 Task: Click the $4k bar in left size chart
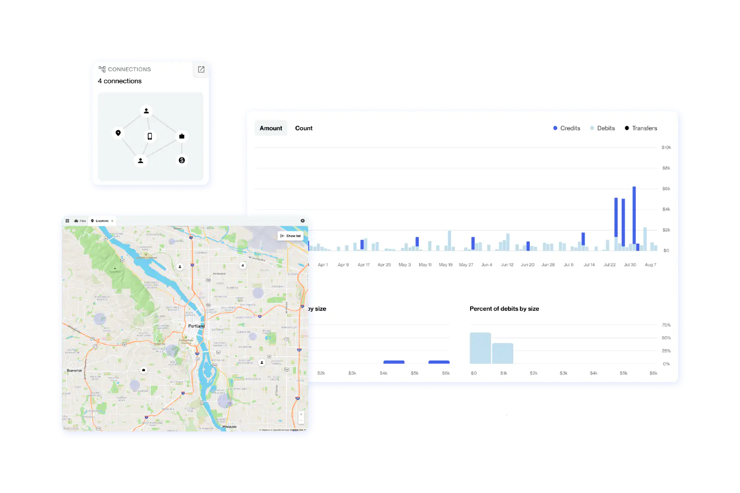tap(394, 362)
